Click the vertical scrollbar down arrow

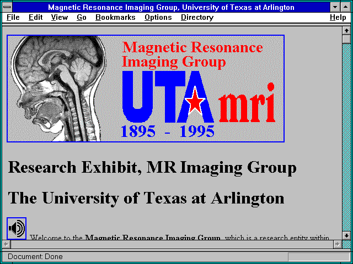coord(346,235)
